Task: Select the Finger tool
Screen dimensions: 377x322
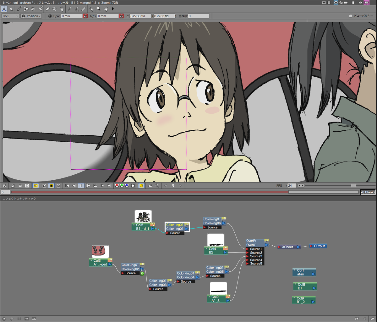Action: click(x=62, y=9)
